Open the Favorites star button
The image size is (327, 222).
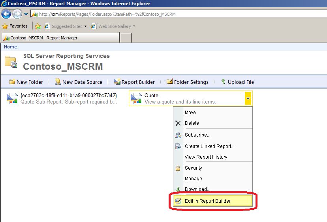(x=15, y=26)
